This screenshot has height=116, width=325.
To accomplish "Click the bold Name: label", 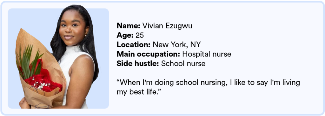I will (x=129, y=26).
